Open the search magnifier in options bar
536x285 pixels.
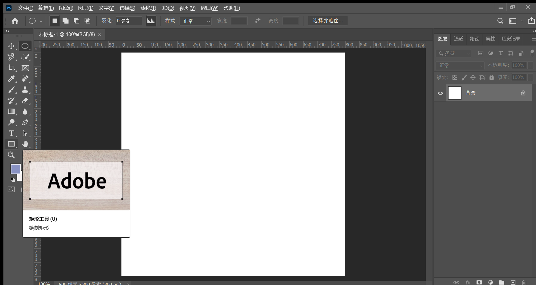(500, 21)
